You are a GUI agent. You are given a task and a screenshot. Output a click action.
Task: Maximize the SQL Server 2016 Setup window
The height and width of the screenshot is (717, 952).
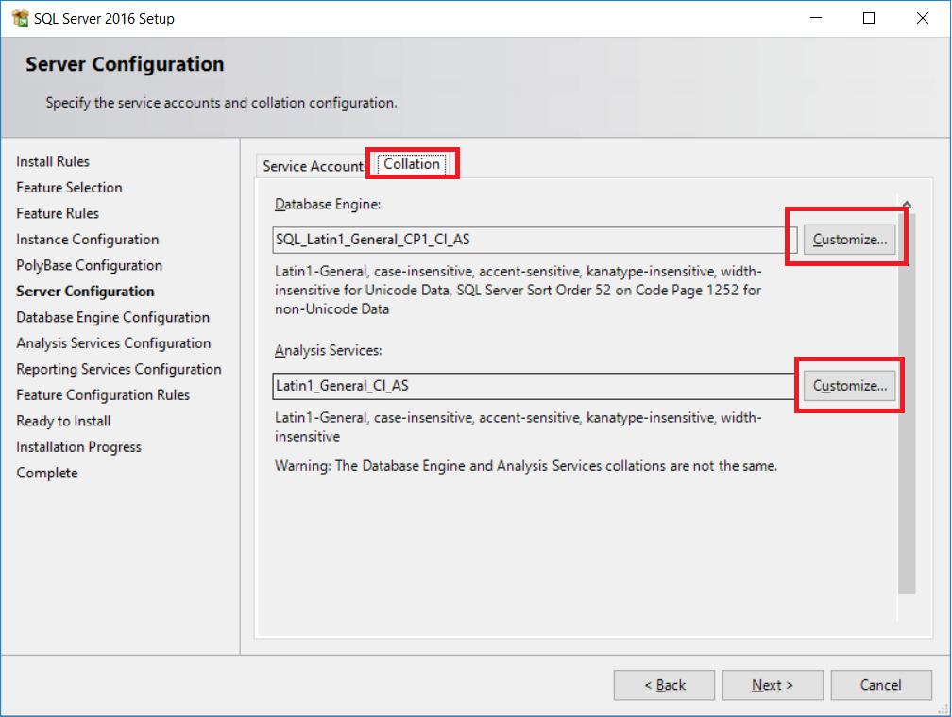tap(869, 18)
